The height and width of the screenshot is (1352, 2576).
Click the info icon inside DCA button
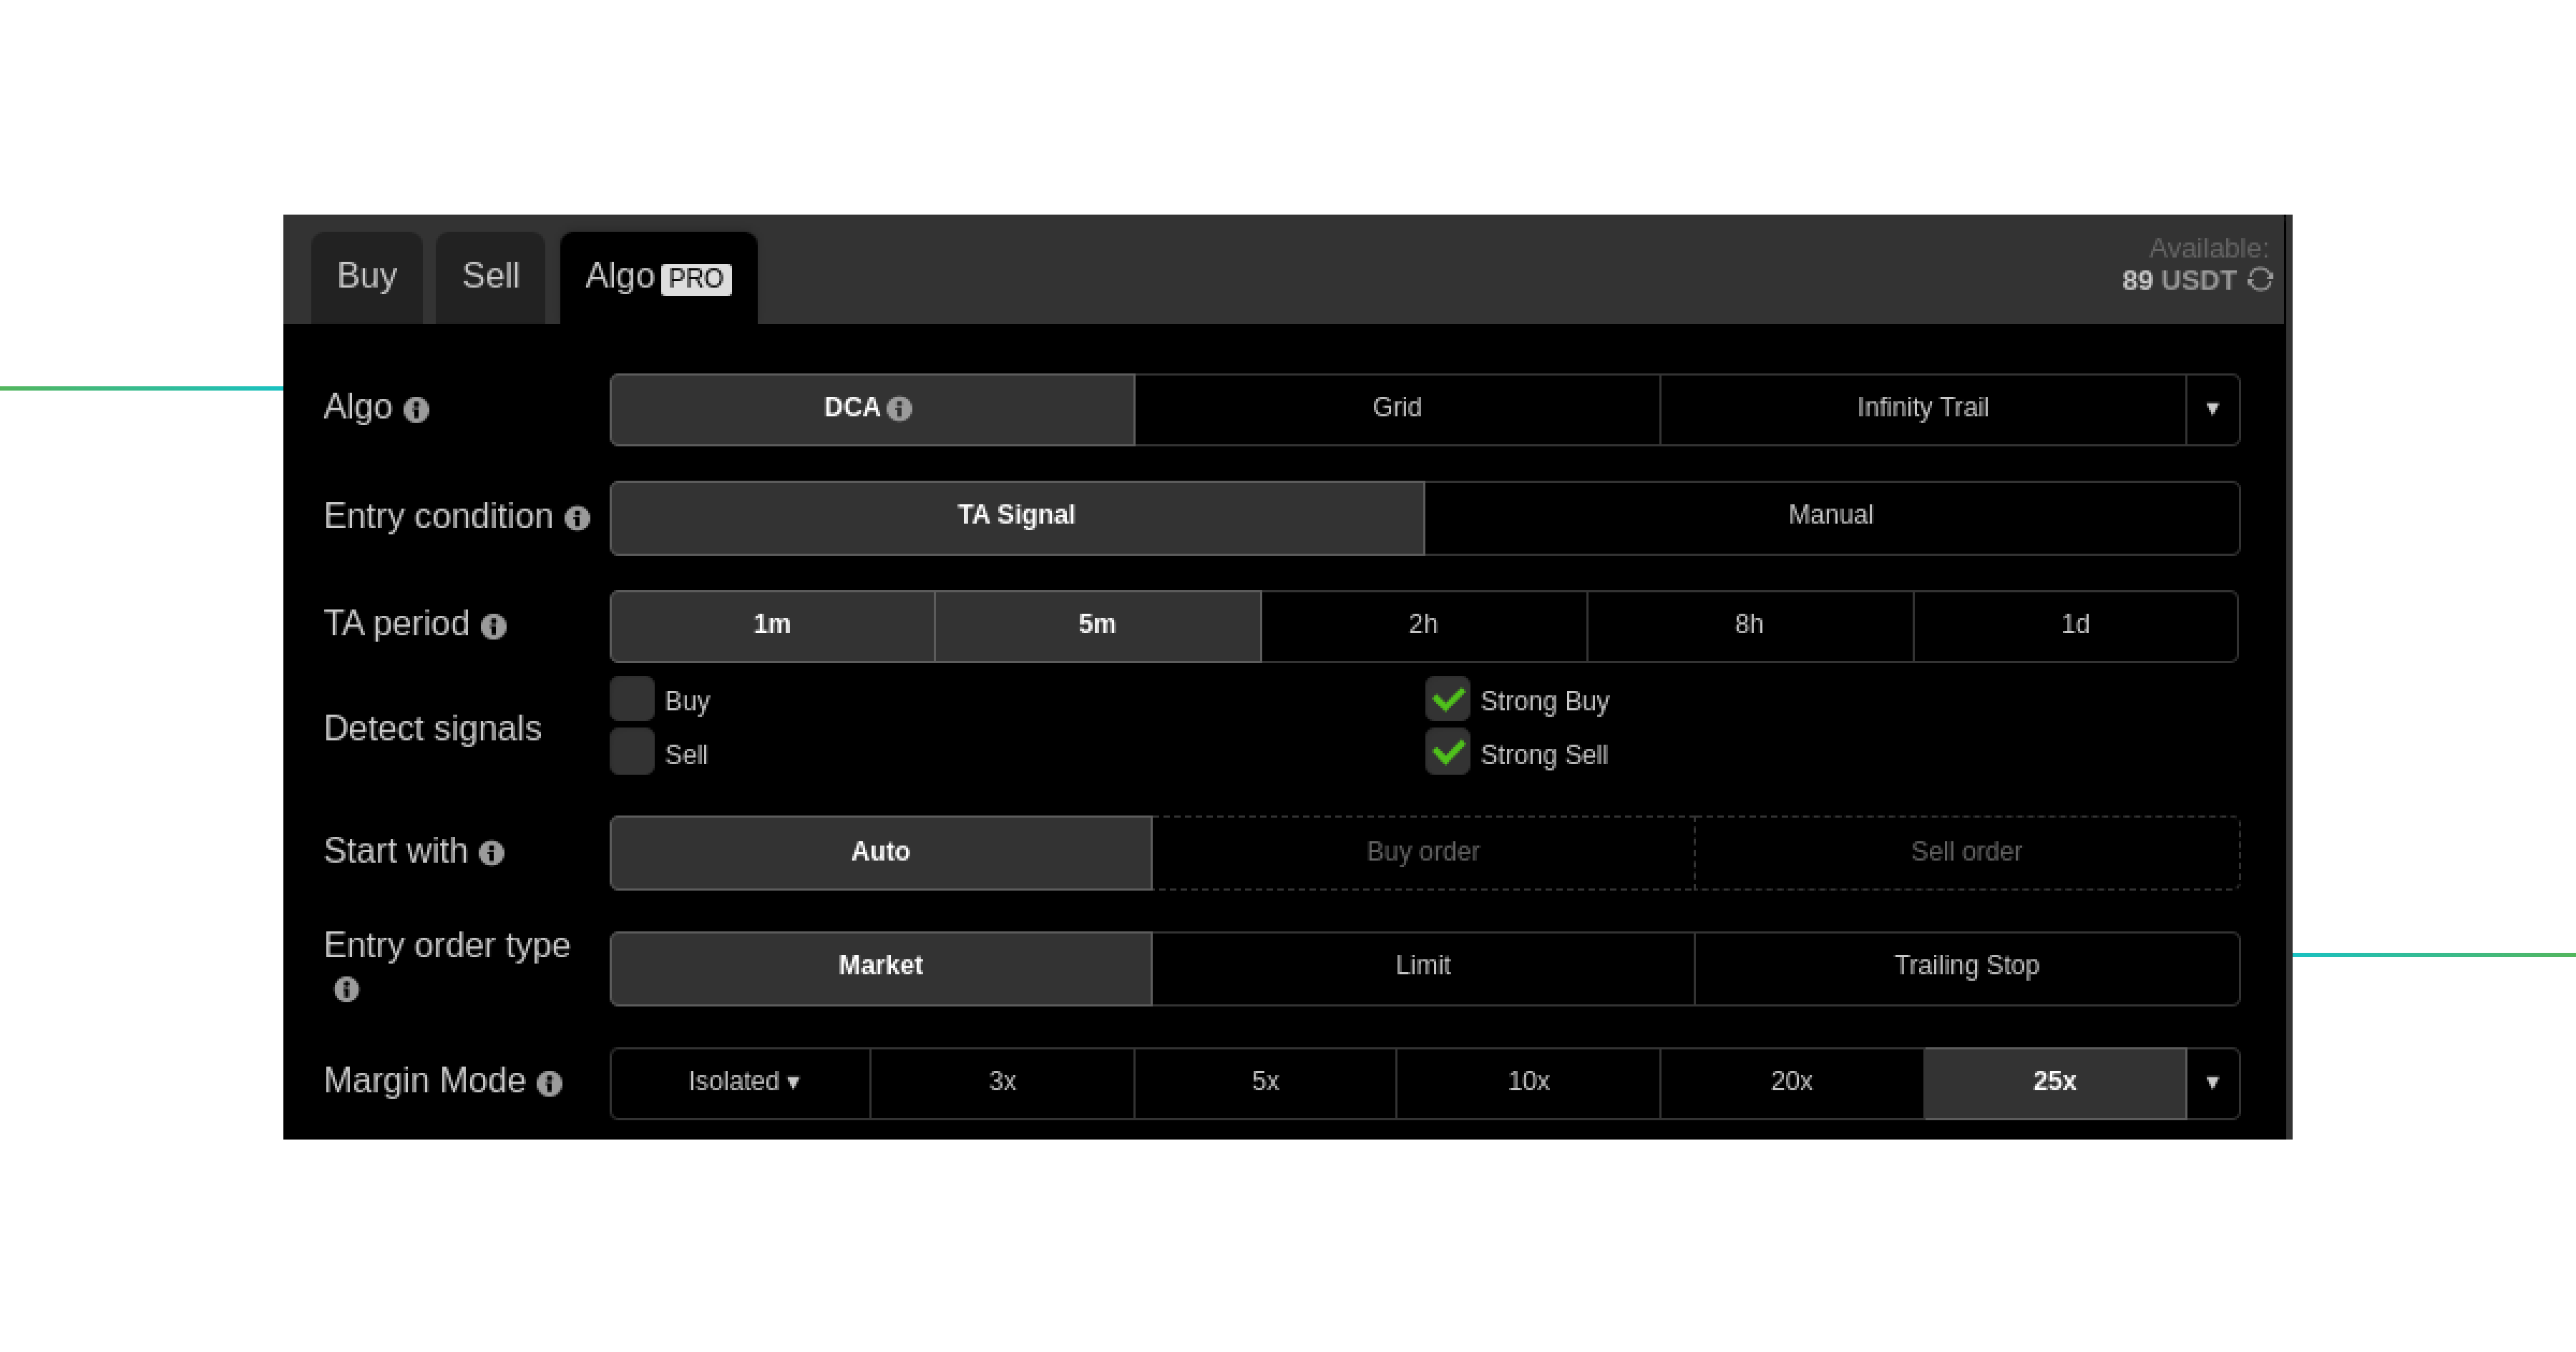click(899, 409)
